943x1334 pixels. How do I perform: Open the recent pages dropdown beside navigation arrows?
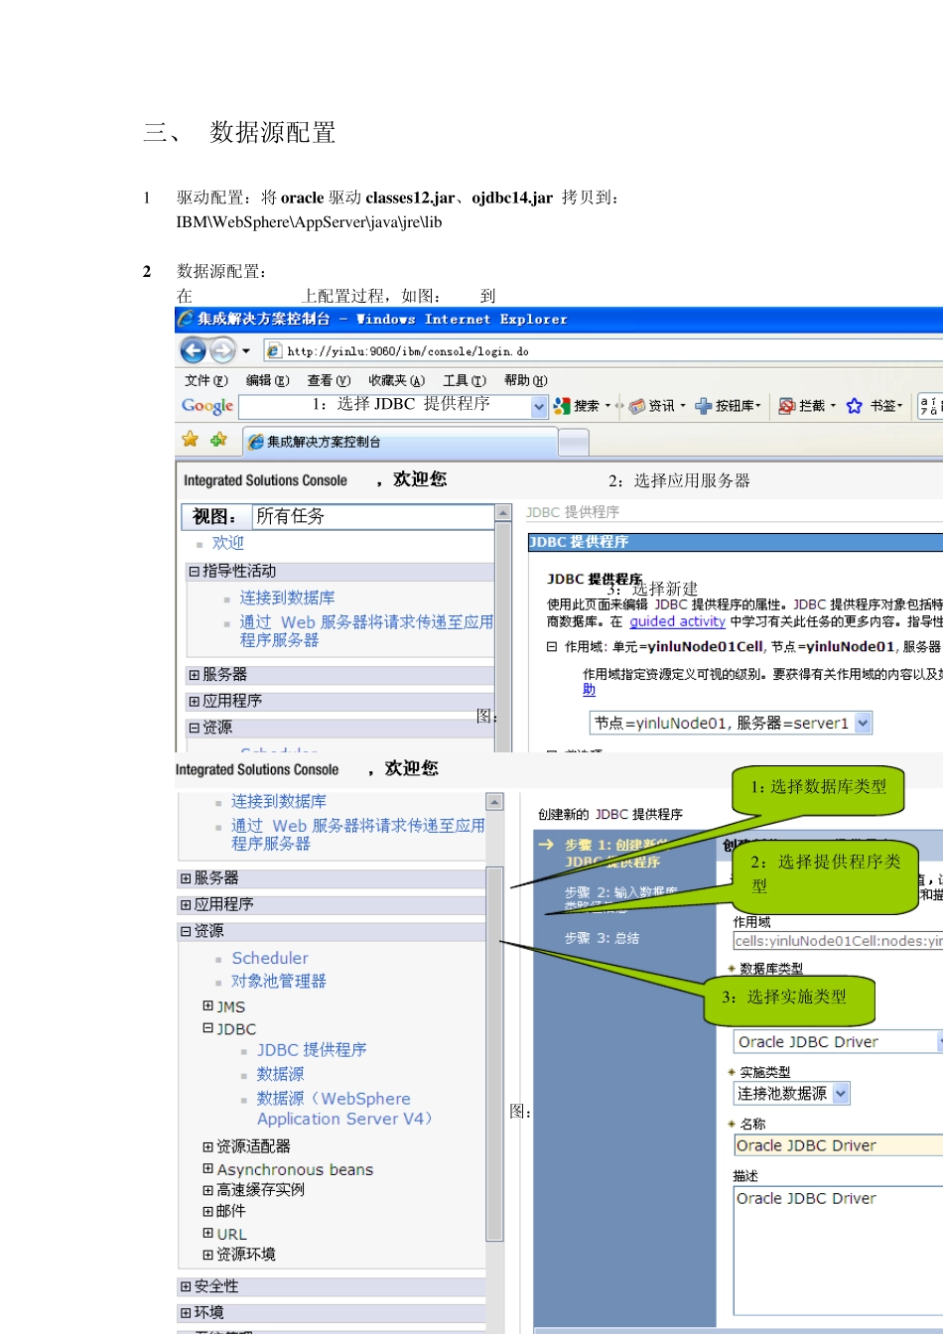coord(246,351)
